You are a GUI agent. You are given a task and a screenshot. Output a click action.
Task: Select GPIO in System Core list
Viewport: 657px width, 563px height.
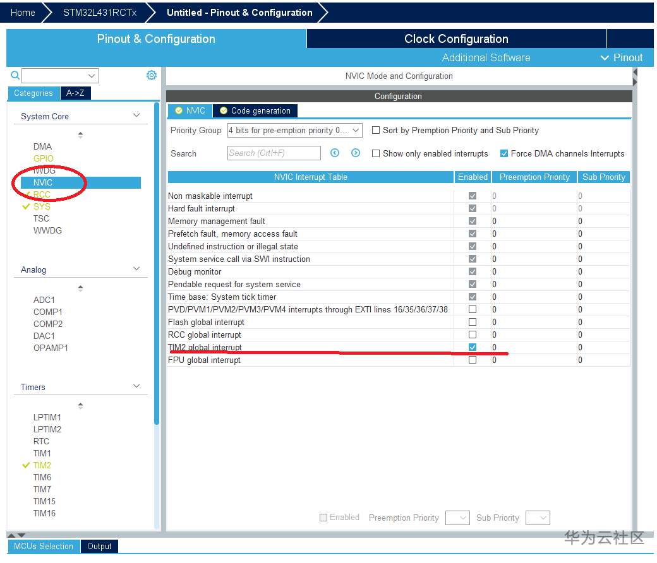[x=44, y=158]
